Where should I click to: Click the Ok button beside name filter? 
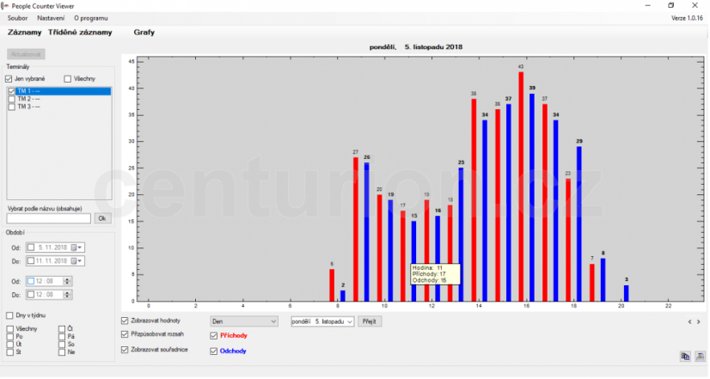point(102,218)
